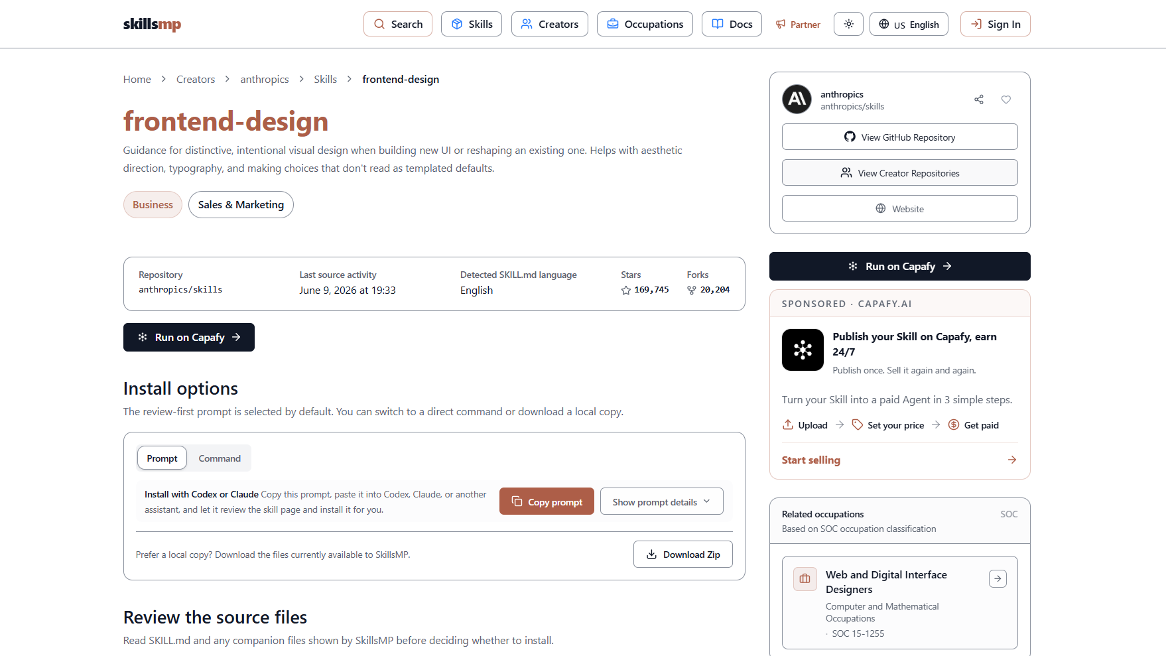Click the anthropics avatar logo
This screenshot has width=1166, height=656.
[797, 99]
